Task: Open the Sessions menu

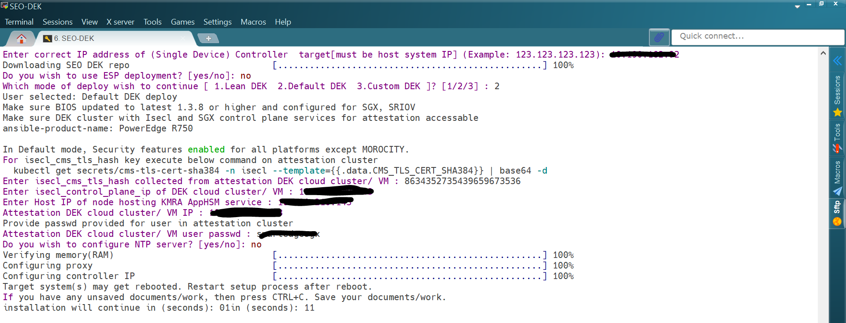Action: (x=58, y=22)
